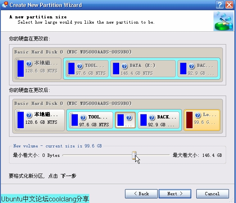This screenshot has height=203, width=236.
Task: Click the help icon on the DATA (E:) partition
Action: (x=125, y=66)
